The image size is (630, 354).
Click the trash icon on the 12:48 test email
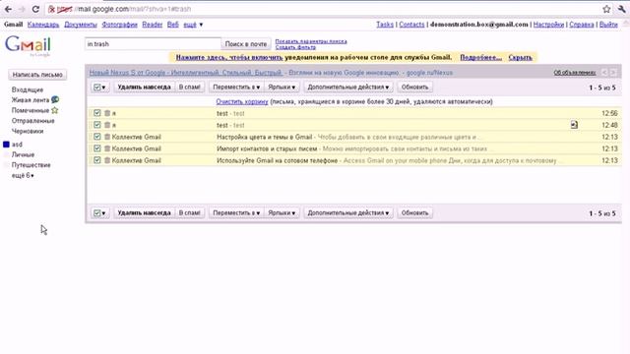pos(107,125)
